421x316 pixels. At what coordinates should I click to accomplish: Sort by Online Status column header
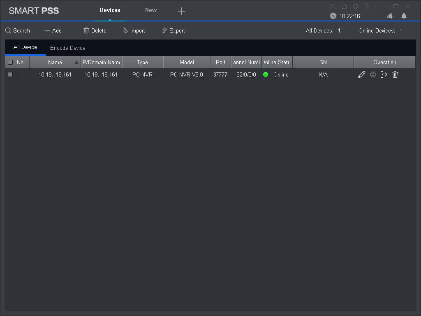[x=277, y=63]
